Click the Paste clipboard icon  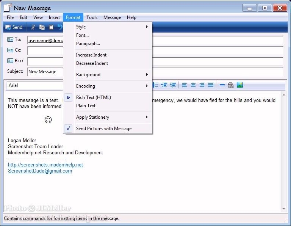51,27
